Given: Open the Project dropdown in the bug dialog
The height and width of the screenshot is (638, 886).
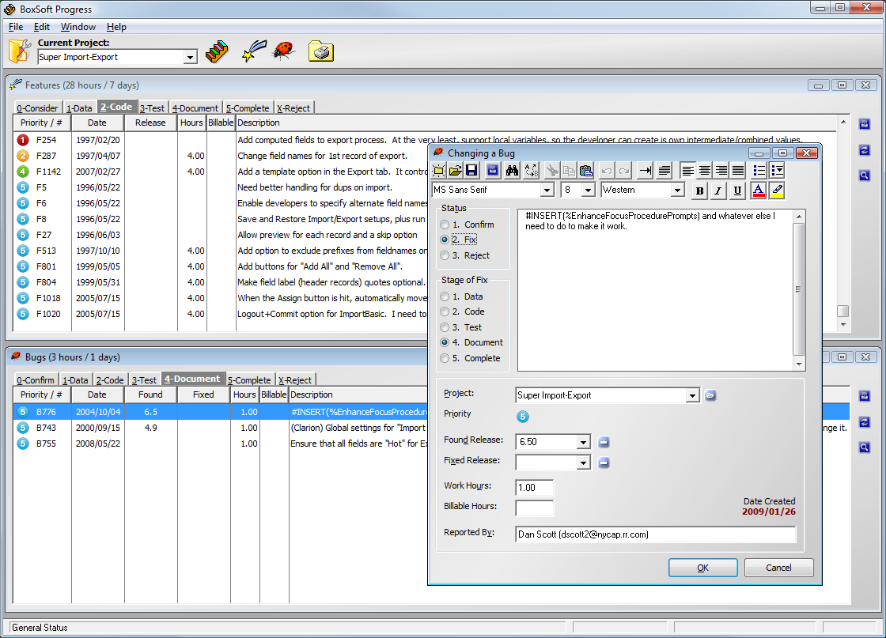Looking at the screenshot, I should (x=693, y=396).
